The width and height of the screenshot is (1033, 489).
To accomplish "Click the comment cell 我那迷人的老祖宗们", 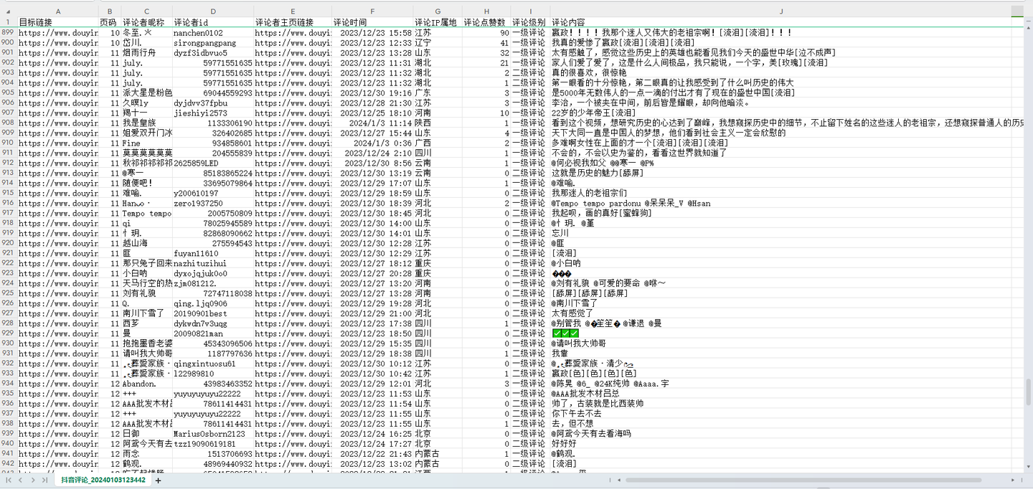I will coord(780,193).
